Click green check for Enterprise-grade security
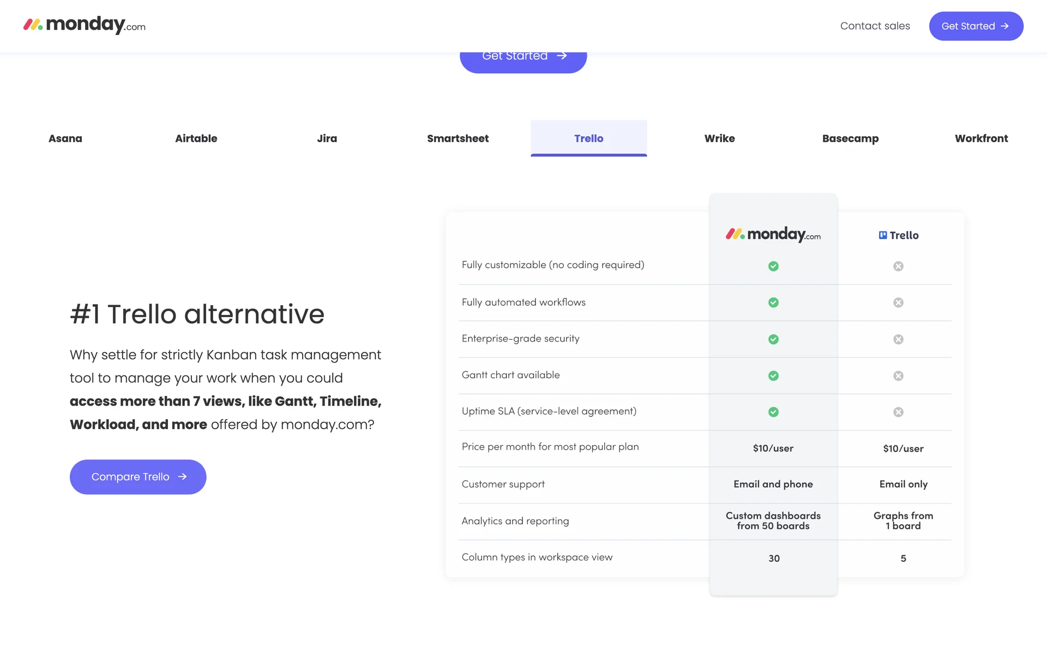This screenshot has height=654, width=1047. 773,339
